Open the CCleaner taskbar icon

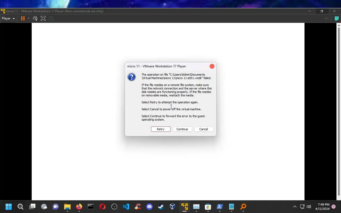(x=138, y=207)
